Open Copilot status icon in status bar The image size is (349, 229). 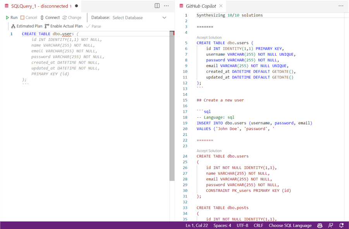coord(320,226)
